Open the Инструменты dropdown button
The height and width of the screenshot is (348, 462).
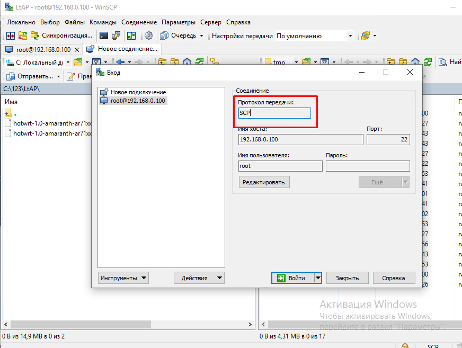click(123, 278)
